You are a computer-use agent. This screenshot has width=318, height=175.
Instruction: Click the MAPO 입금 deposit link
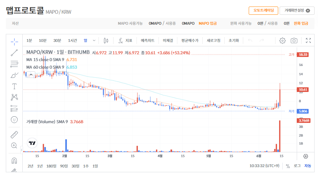point(208,24)
